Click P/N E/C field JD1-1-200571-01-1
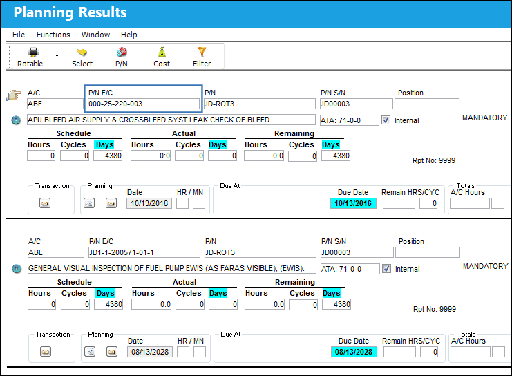The width and height of the screenshot is (512, 376). click(x=144, y=252)
